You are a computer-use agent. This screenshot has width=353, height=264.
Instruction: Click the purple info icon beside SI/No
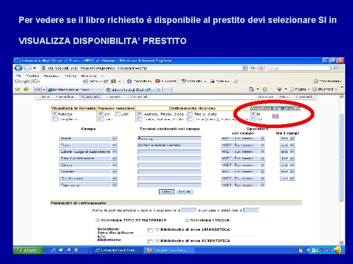coord(275,116)
